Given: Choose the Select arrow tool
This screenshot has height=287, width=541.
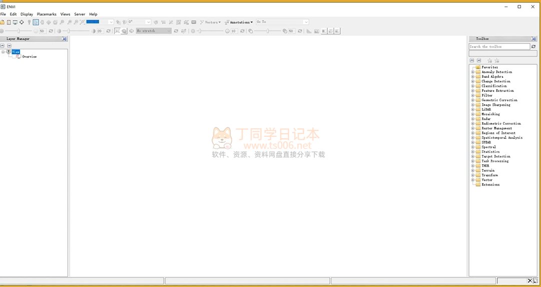Looking at the screenshot, I should 36,22.
